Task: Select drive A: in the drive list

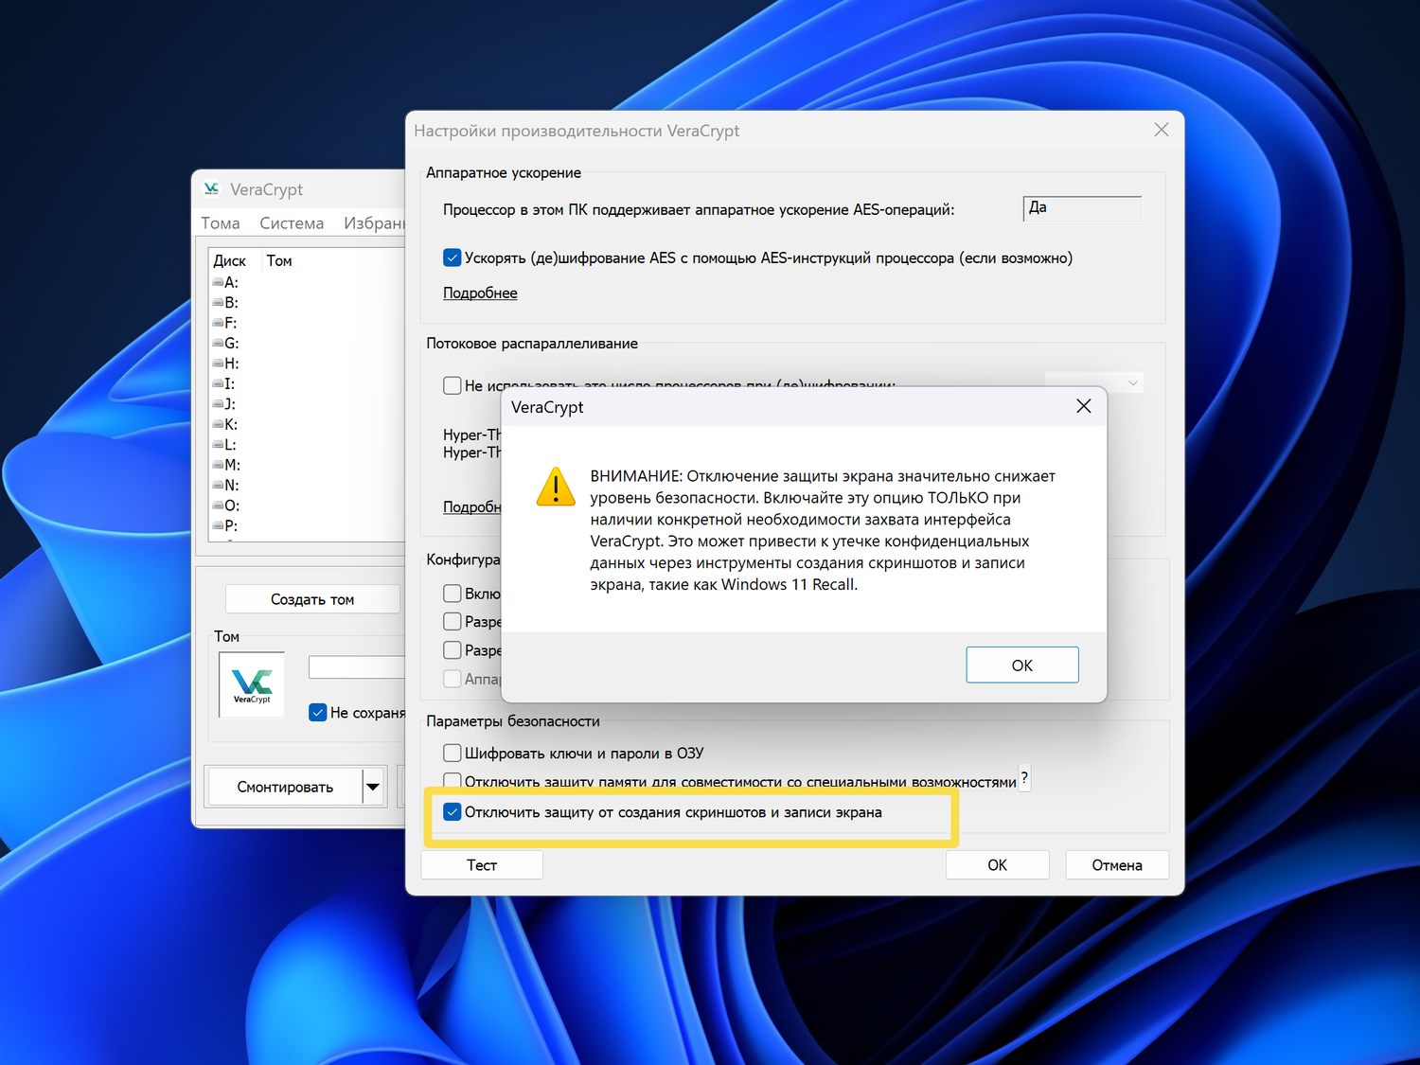Action: coord(225,282)
